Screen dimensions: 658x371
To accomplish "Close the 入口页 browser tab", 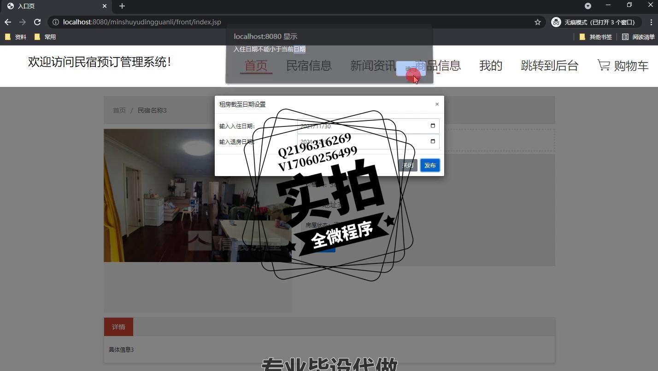I will click(105, 6).
